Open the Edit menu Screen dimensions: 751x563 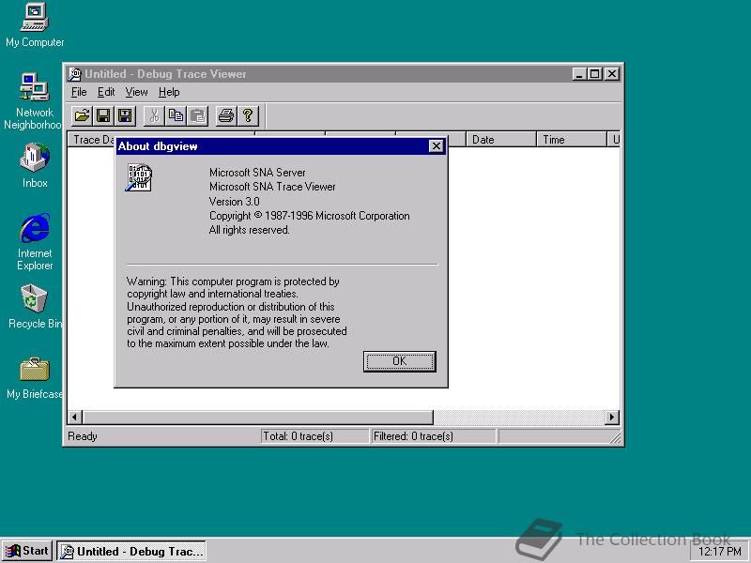[x=106, y=92]
